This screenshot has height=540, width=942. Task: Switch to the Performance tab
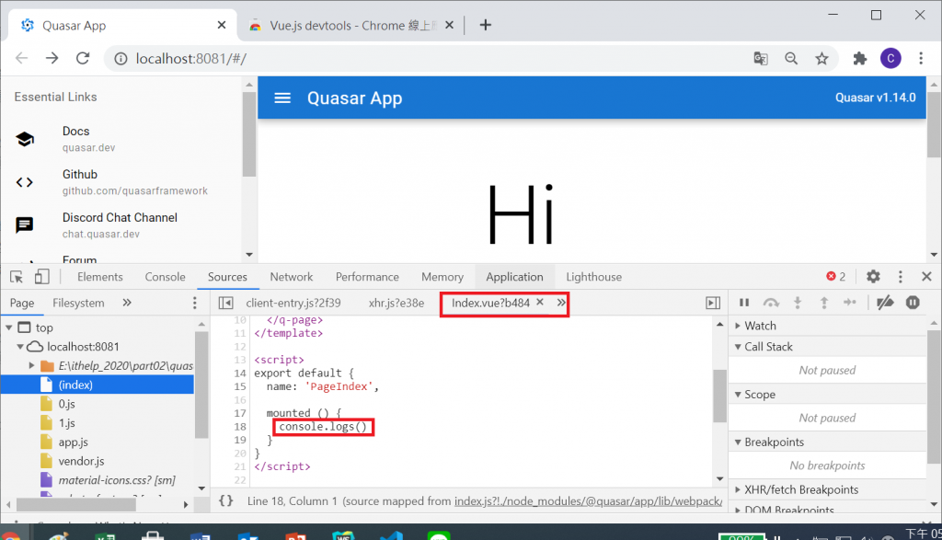367,277
